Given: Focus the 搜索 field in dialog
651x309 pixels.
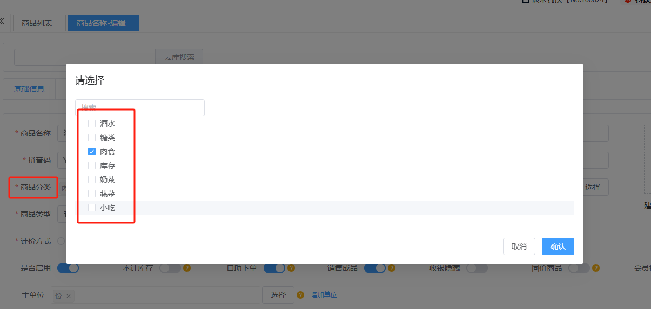Looking at the screenshot, I should click(139, 108).
